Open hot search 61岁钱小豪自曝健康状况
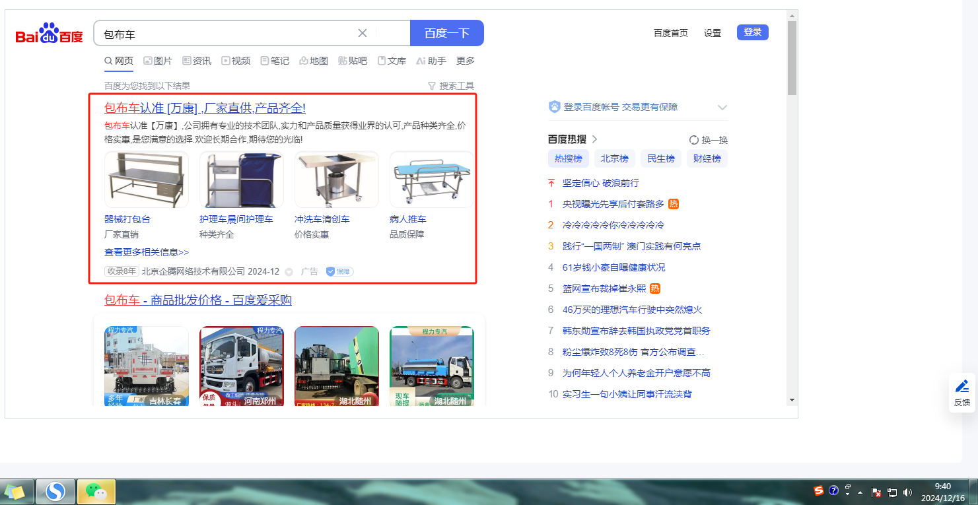Viewport: 978px width, 505px height. [x=614, y=267]
